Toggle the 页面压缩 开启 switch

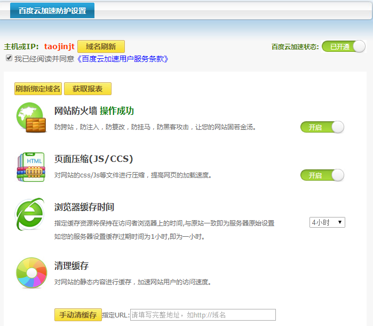[322, 175]
